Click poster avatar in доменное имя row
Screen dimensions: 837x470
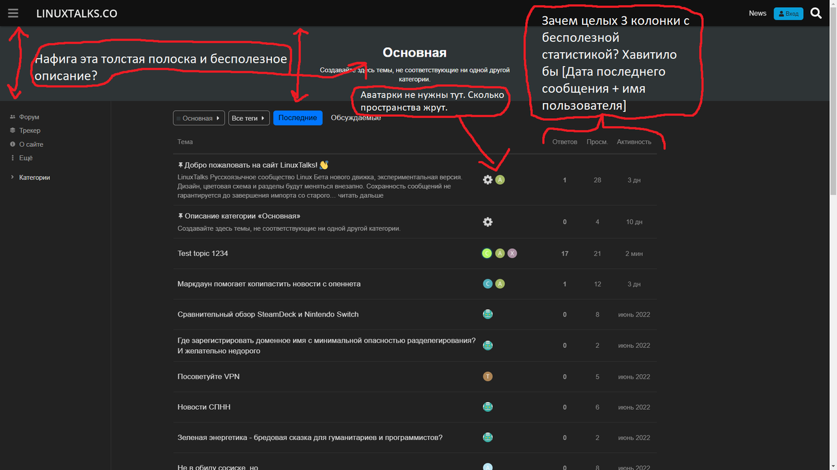tap(487, 345)
